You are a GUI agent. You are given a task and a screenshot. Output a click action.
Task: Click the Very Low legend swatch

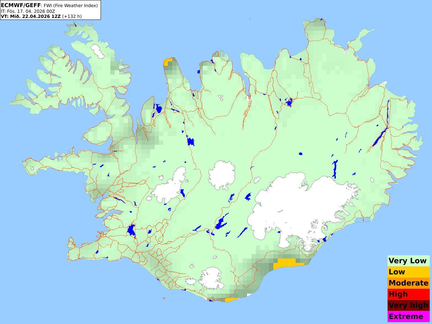[x=408, y=261]
